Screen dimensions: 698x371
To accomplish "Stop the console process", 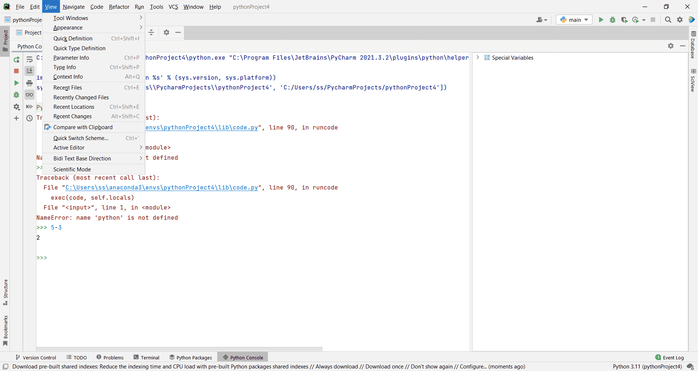I will click(16, 71).
